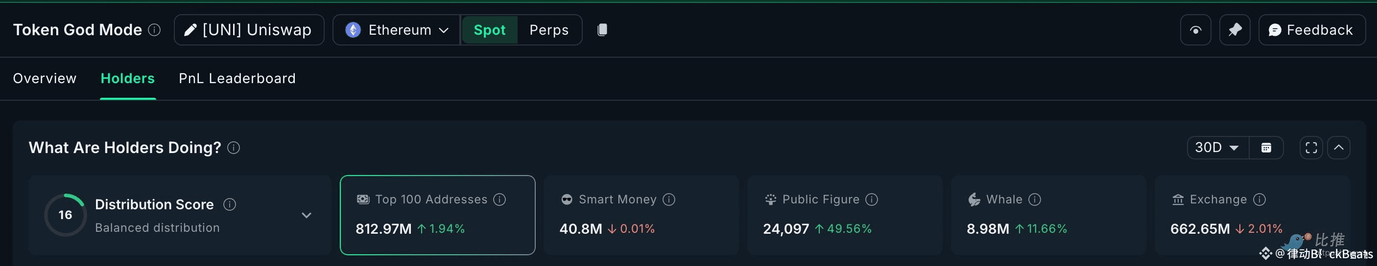
Task: Edit the [UNI] Uniswap token selector
Action: click(x=249, y=30)
